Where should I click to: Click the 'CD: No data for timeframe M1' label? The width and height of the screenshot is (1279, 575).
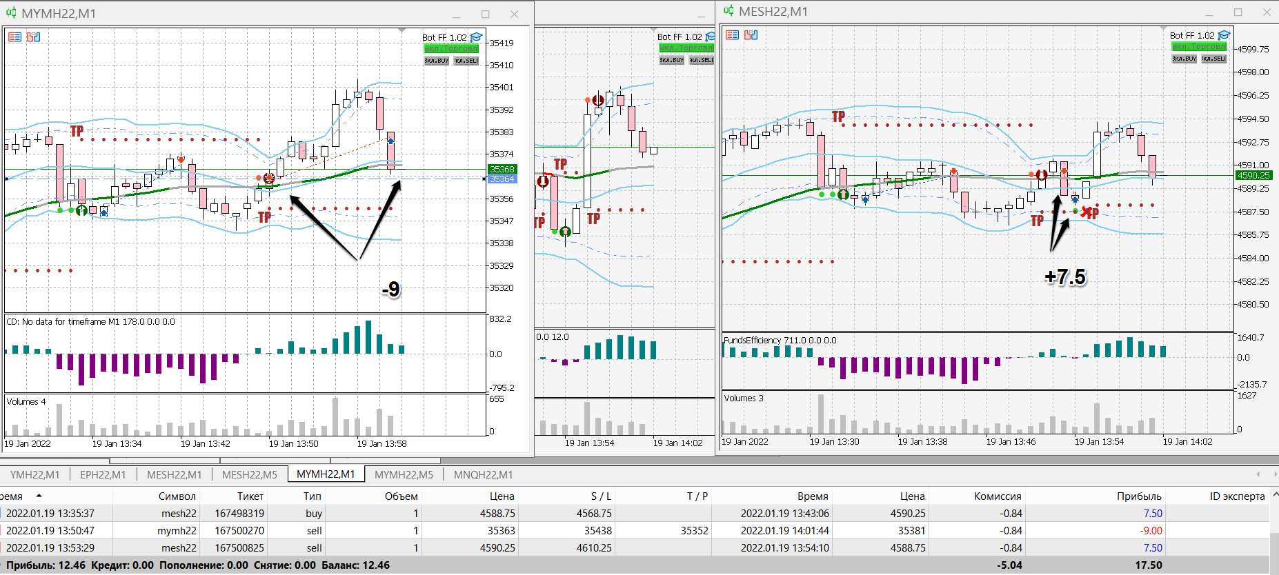coord(90,321)
